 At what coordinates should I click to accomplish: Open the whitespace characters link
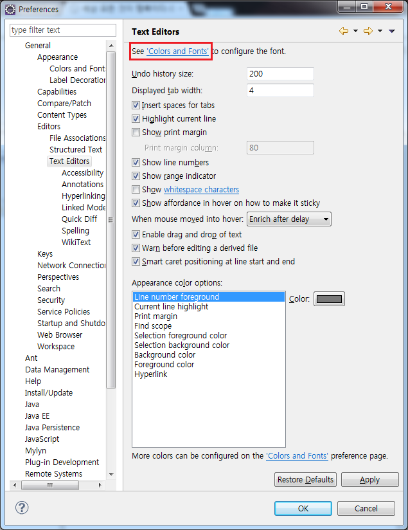201,190
